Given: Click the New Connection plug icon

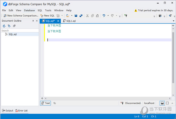Looking at the screenshot, I should pos(126,16).
